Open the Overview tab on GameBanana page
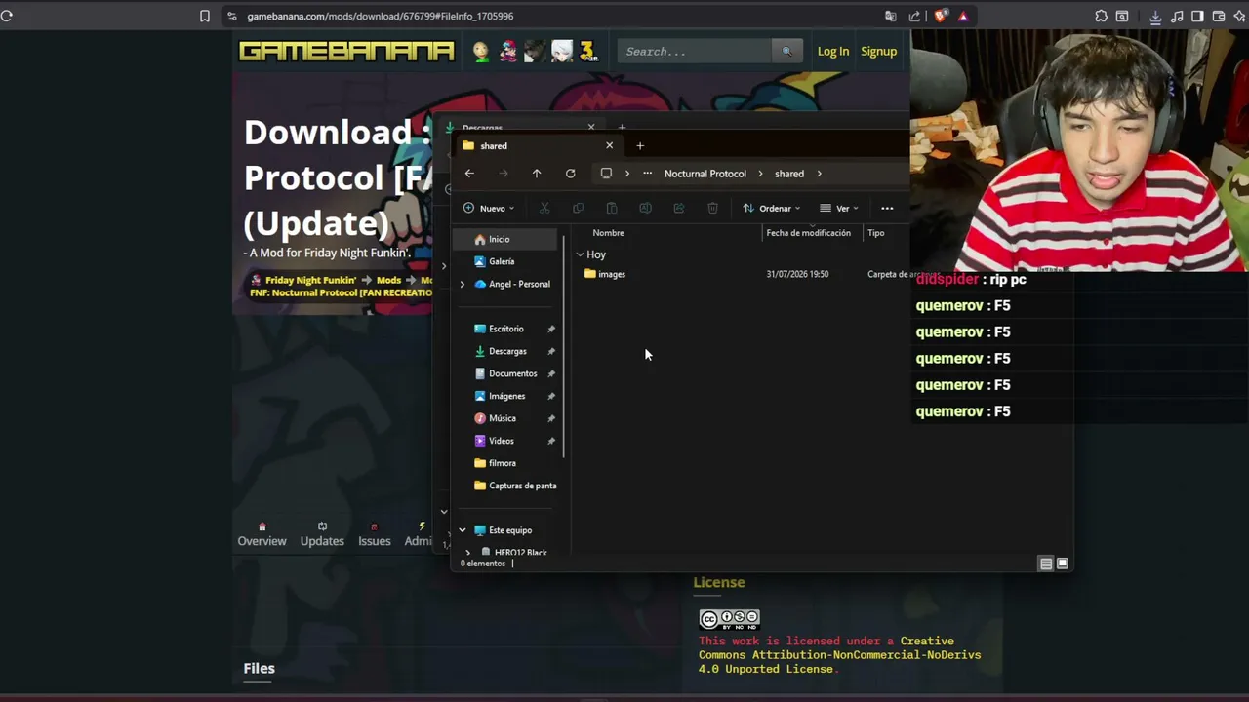The height and width of the screenshot is (702, 1249). tap(262, 534)
